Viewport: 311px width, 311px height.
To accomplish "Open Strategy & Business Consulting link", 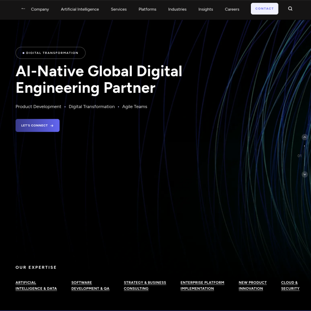I will pyautogui.click(x=145, y=285).
